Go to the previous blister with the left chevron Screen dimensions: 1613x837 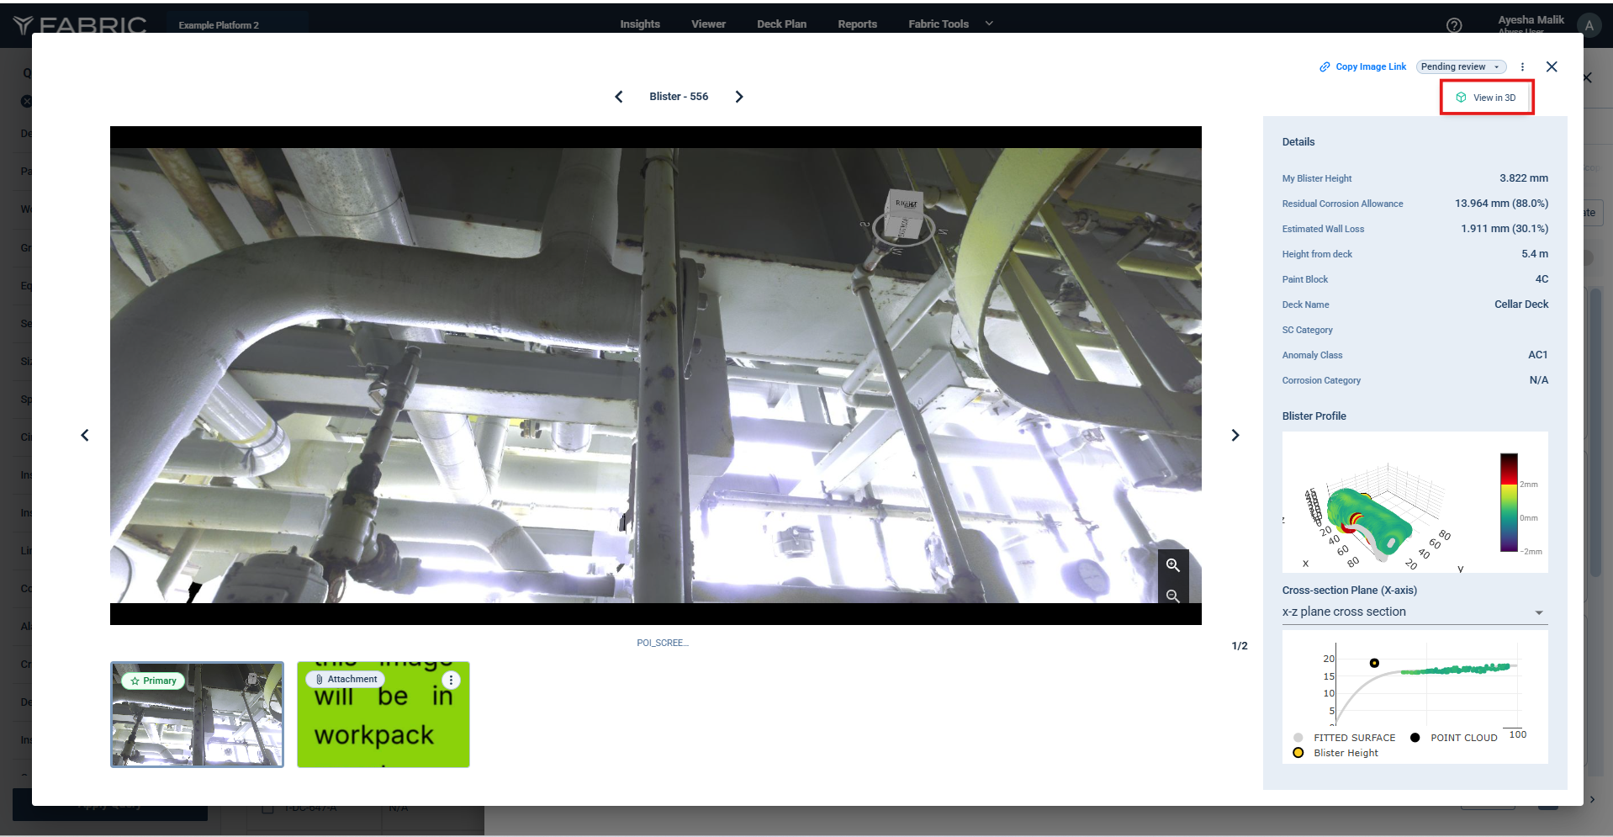coord(619,97)
